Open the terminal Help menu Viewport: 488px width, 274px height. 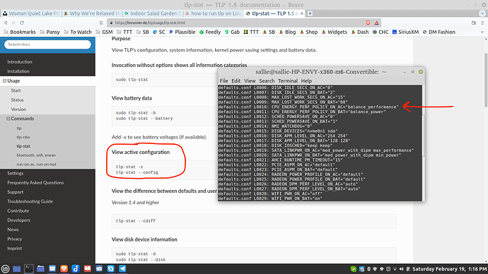[x=306, y=81]
